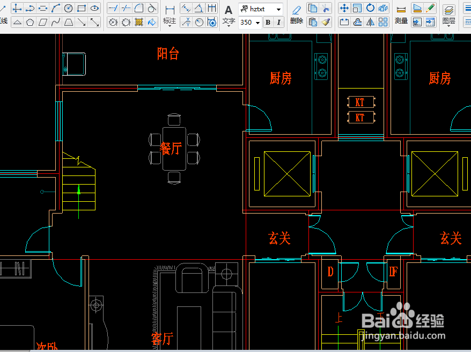The image size is (471, 352).
Task: Toggle bold text formatting
Action: pos(268,22)
